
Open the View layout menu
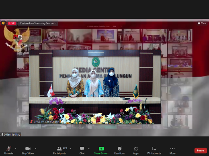(202, 23)
